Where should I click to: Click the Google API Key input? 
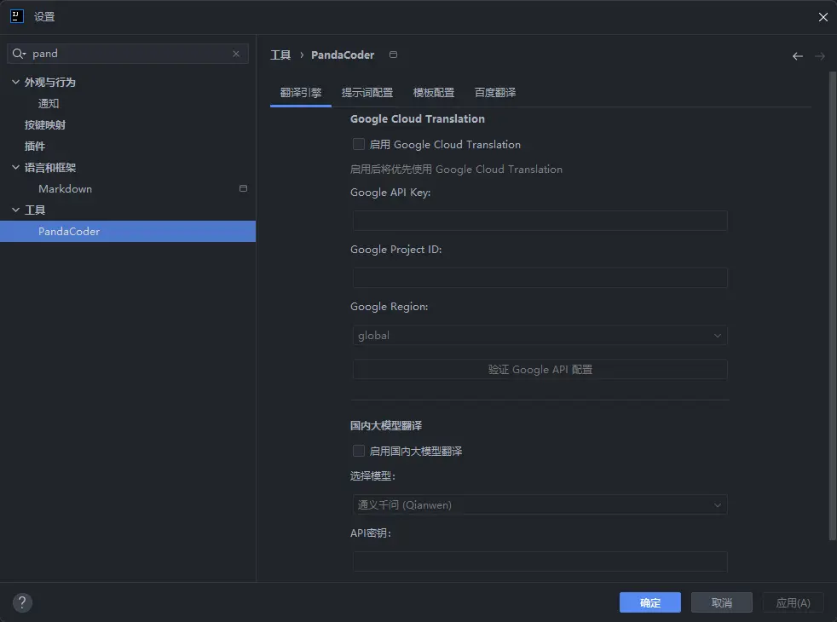click(x=540, y=221)
